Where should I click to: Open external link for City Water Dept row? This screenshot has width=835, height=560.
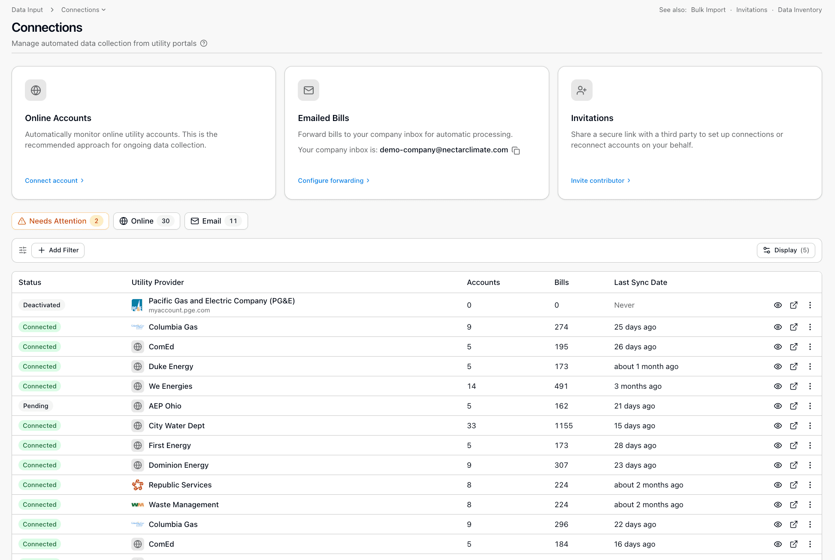click(x=794, y=426)
